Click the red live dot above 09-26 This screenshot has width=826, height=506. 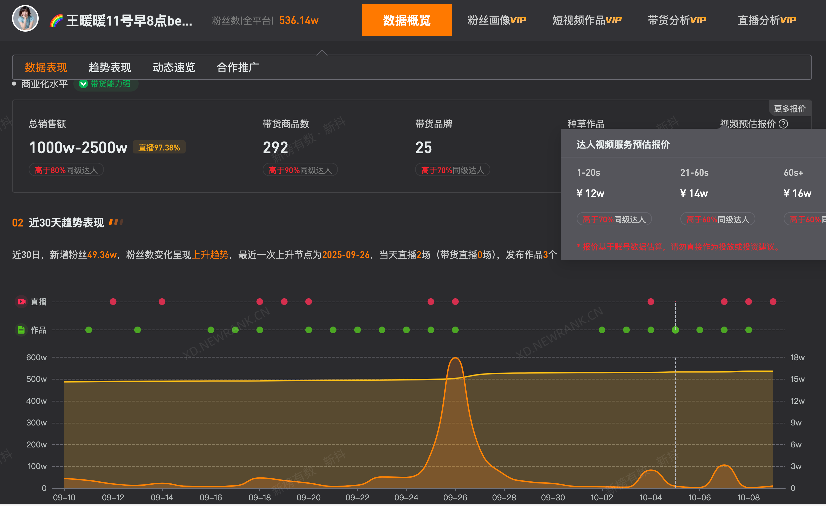pyautogui.click(x=455, y=302)
